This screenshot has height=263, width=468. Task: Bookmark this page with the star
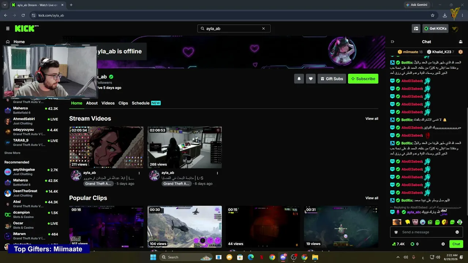[433, 15]
